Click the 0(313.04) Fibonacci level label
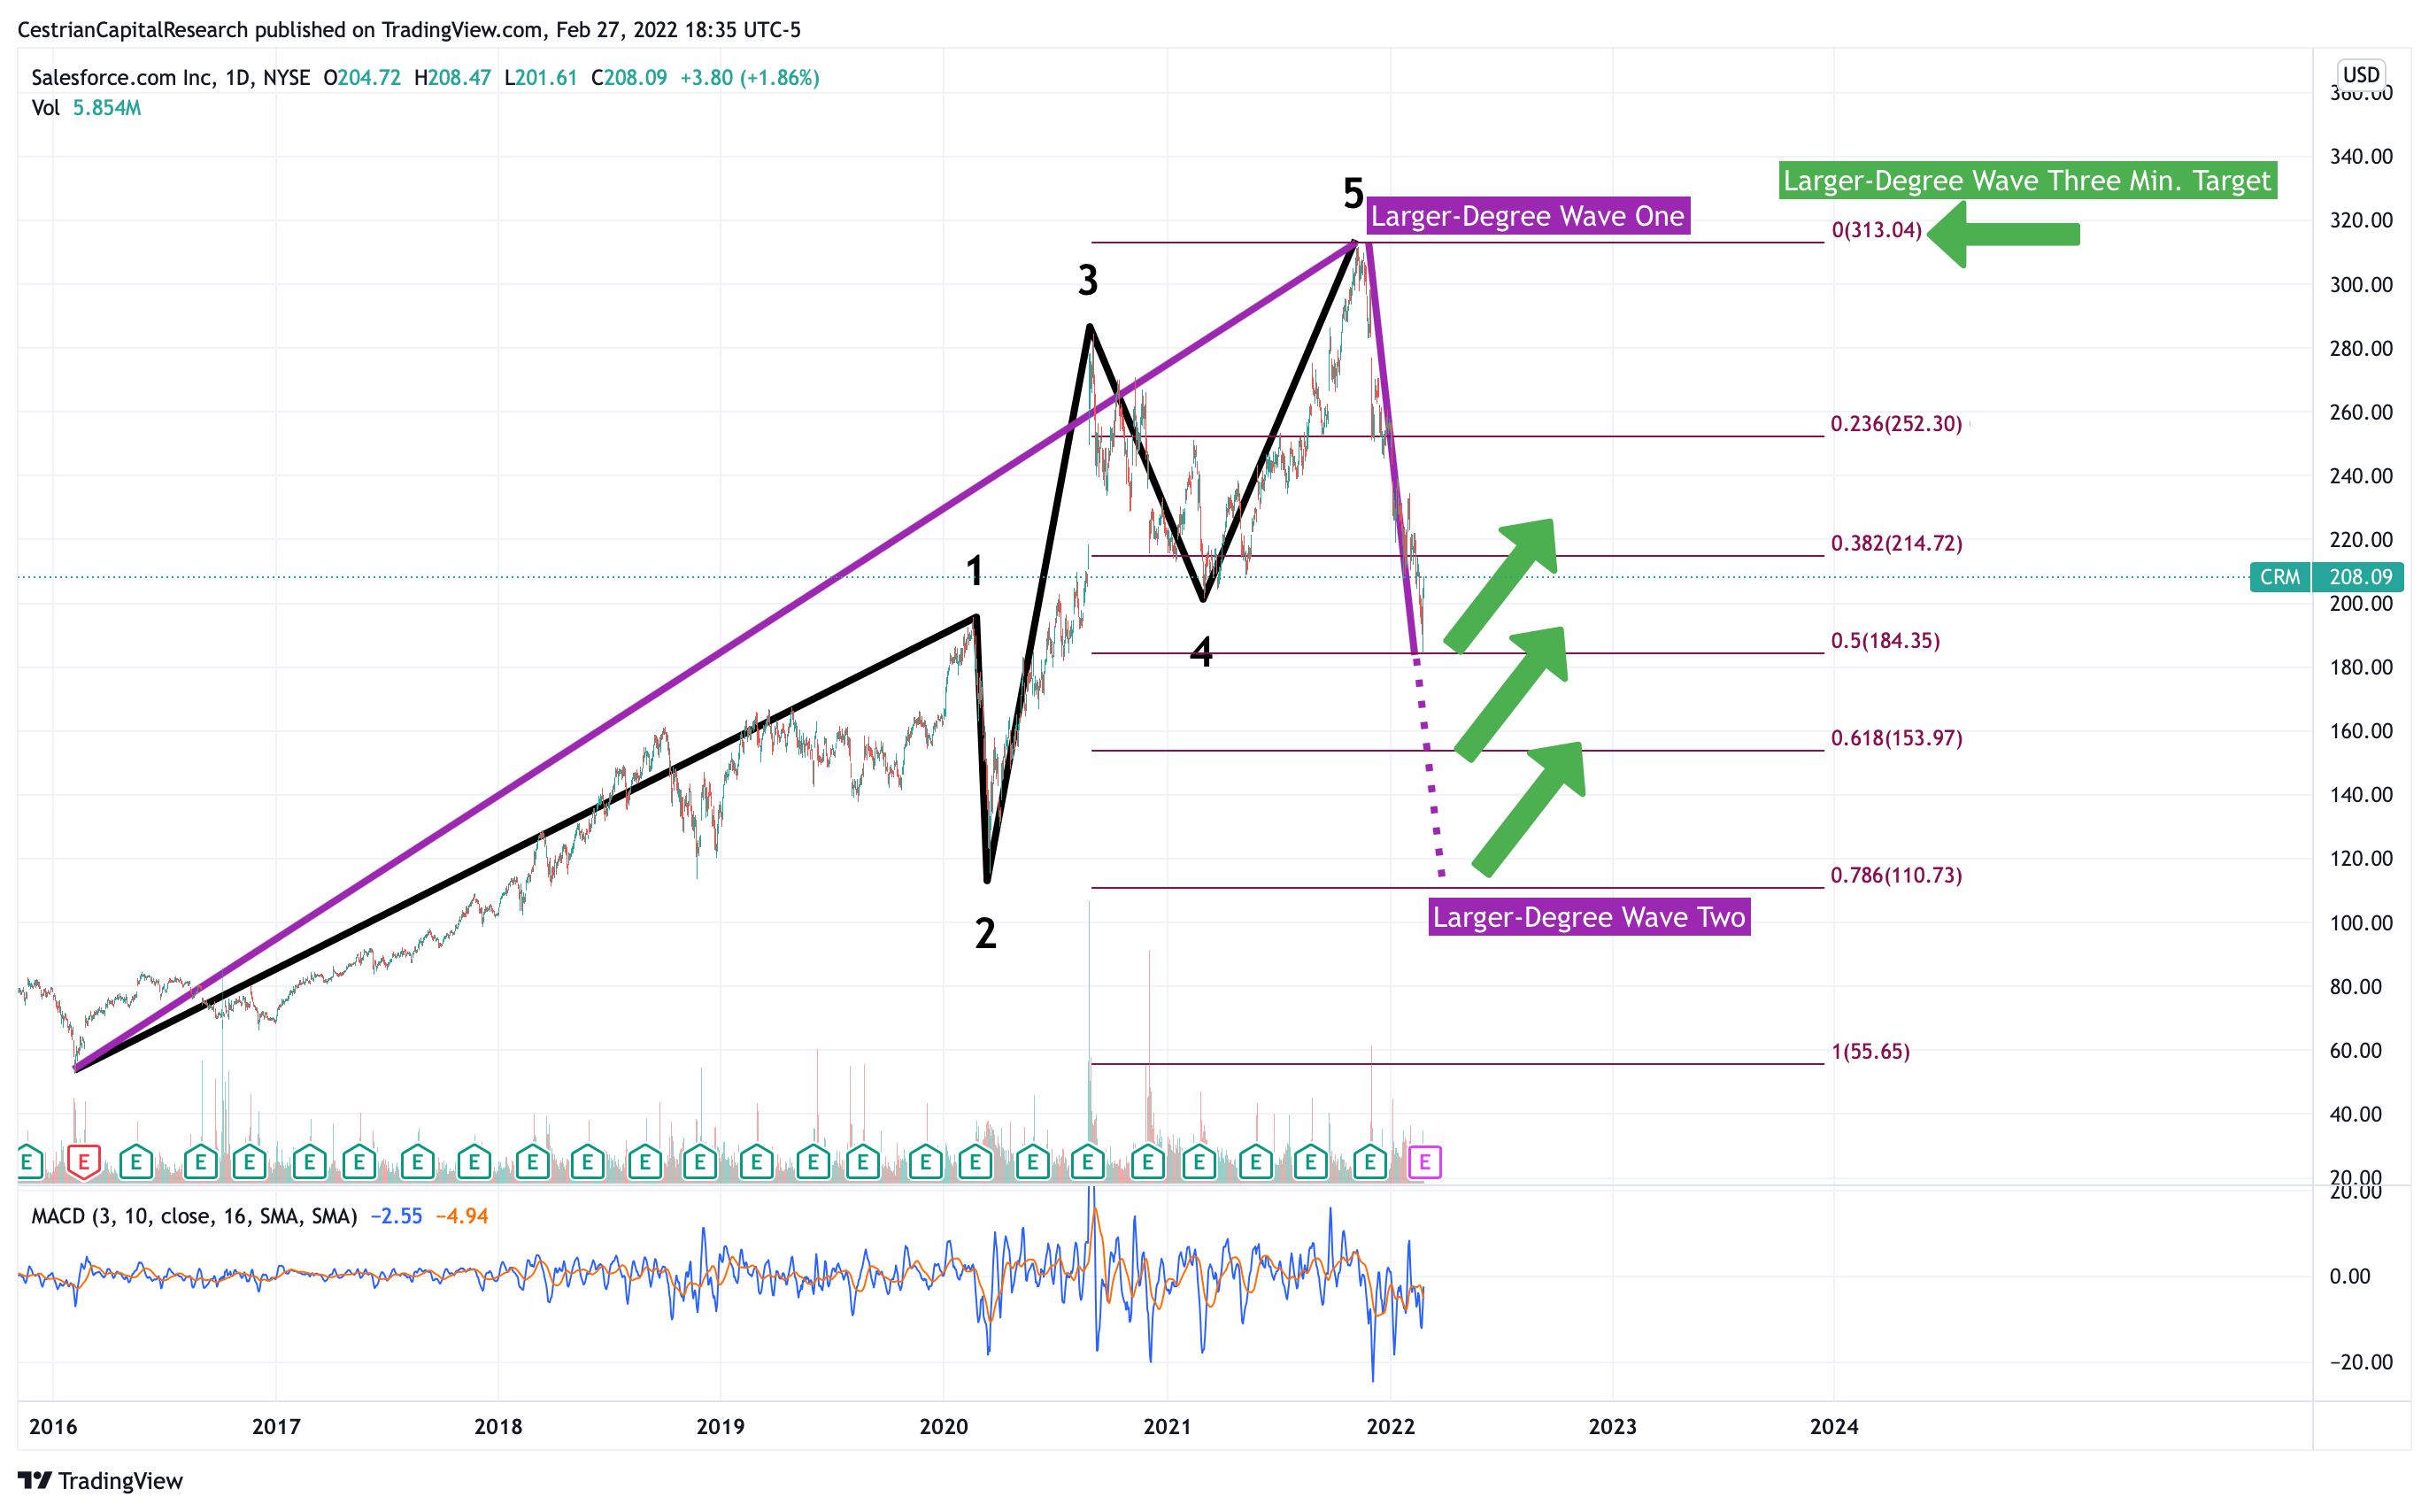Screen dimensions: 2429x1512 click(x=1876, y=230)
